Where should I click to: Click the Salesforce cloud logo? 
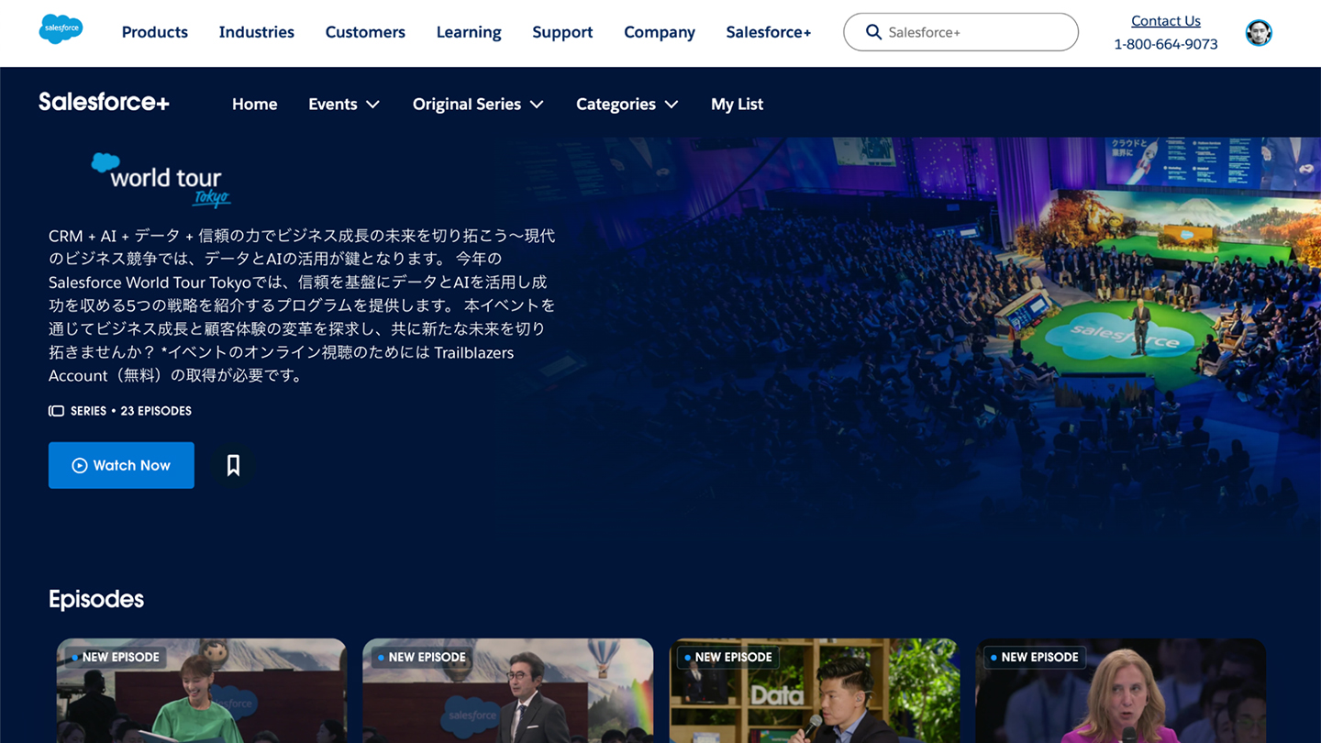click(x=61, y=29)
